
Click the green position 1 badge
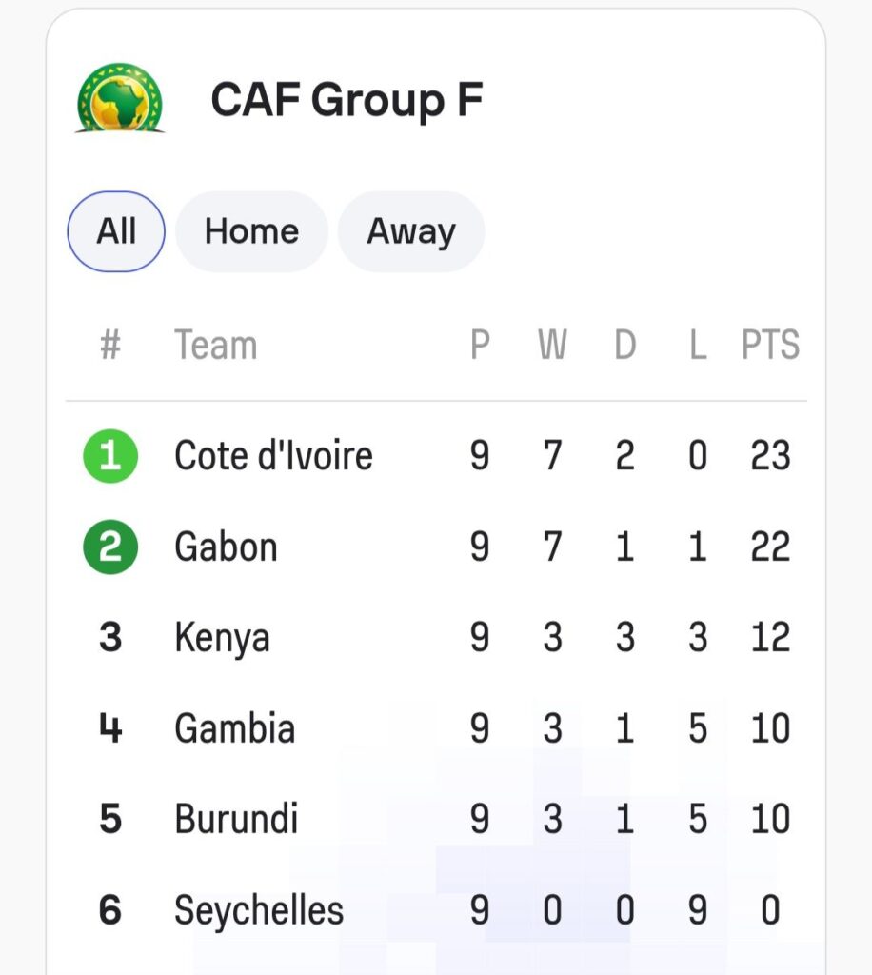(x=110, y=456)
